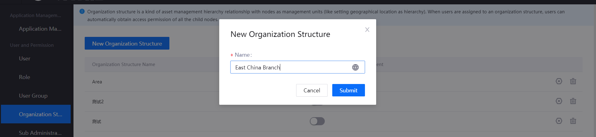Screen dimensions: 596x137
Task: Navigate to Sub Administra... sidebar item
Action: pyautogui.click(x=40, y=133)
